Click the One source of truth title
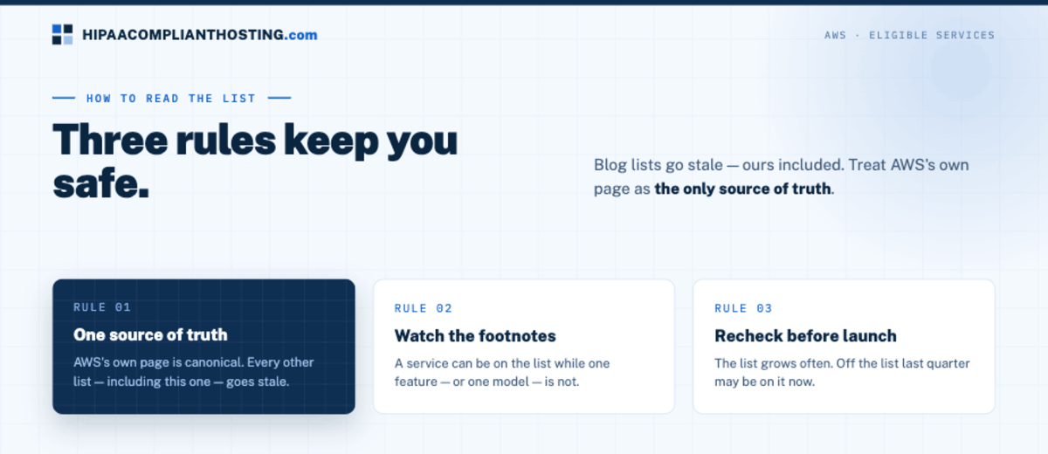 150,334
